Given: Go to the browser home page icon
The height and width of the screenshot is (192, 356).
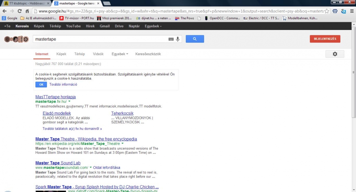Looking at the screenshot, I should [27, 11].
